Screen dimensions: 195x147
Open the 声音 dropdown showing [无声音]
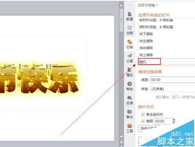(173, 89)
